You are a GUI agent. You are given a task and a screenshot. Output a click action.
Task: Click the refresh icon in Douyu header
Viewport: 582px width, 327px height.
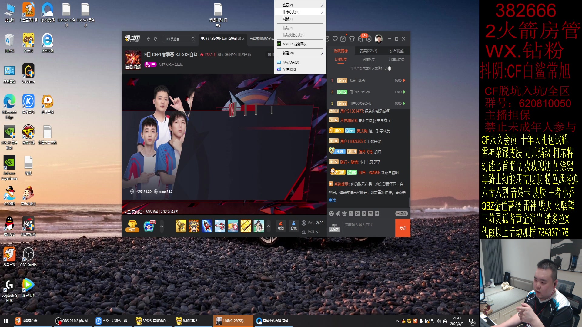click(156, 39)
